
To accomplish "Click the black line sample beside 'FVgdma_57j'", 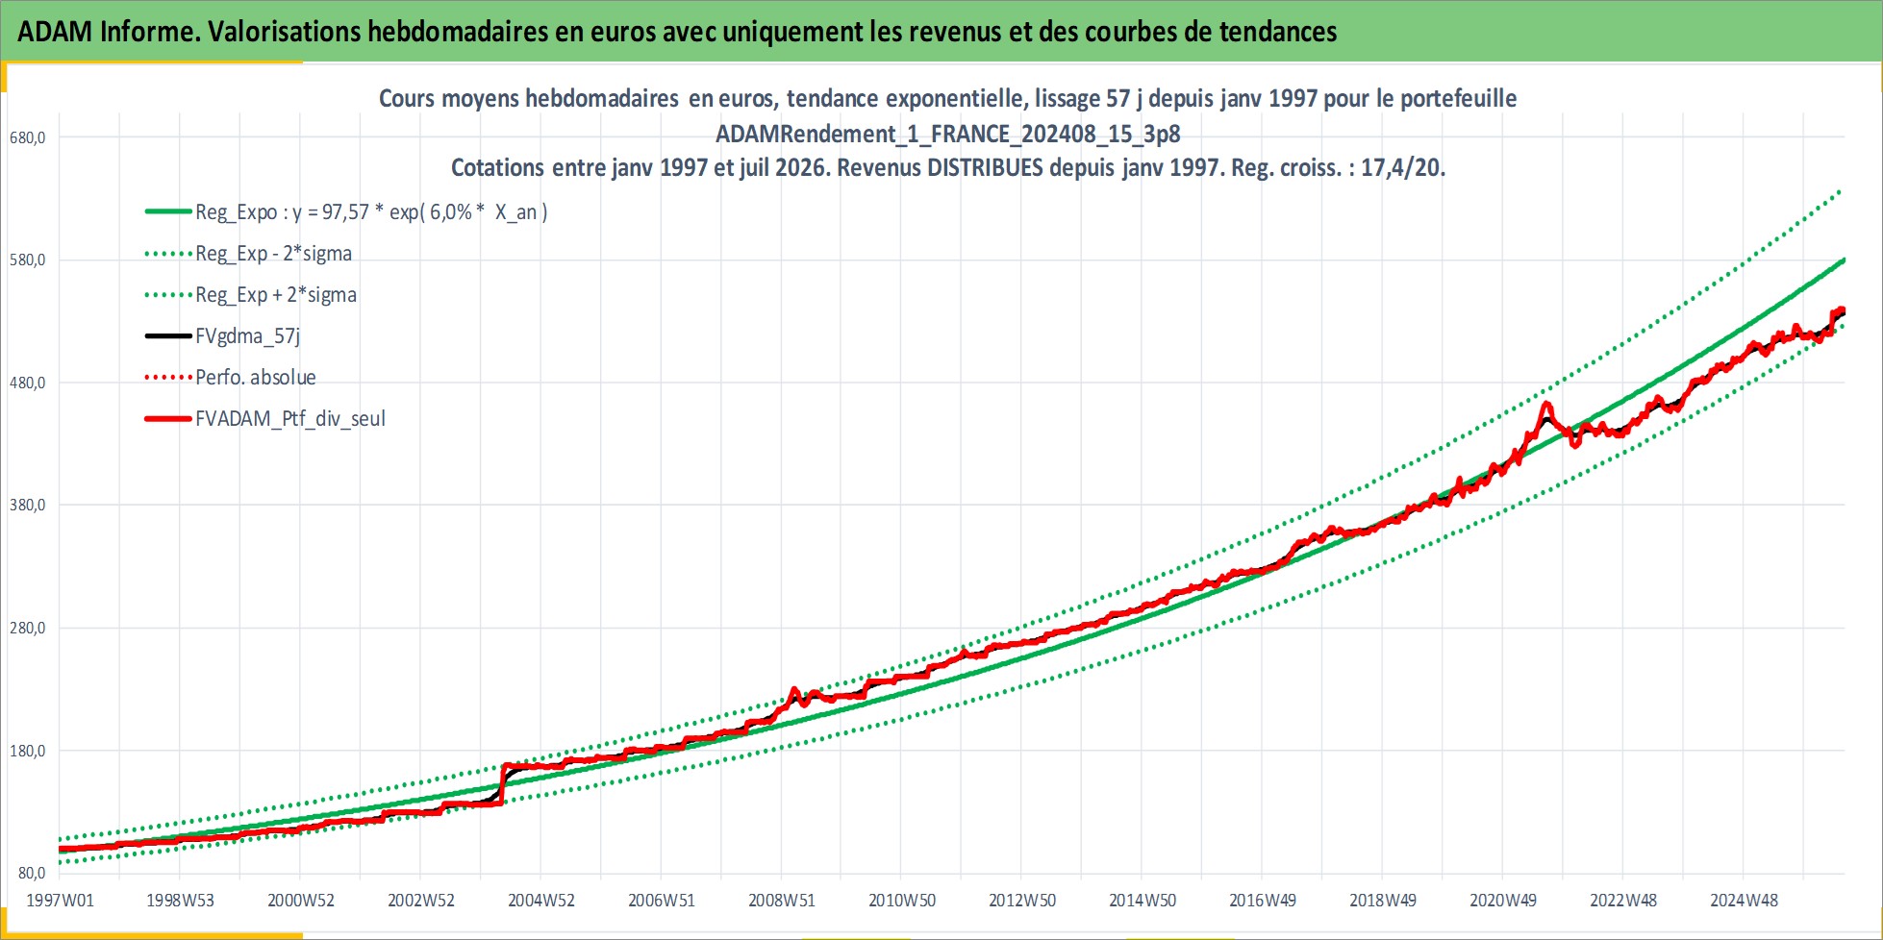I will pos(168,336).
